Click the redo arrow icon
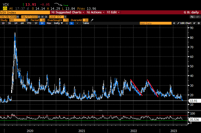Image resolution: width=201 pixels, height=133 pixels. pyautogui.click(x=197, y=17)
